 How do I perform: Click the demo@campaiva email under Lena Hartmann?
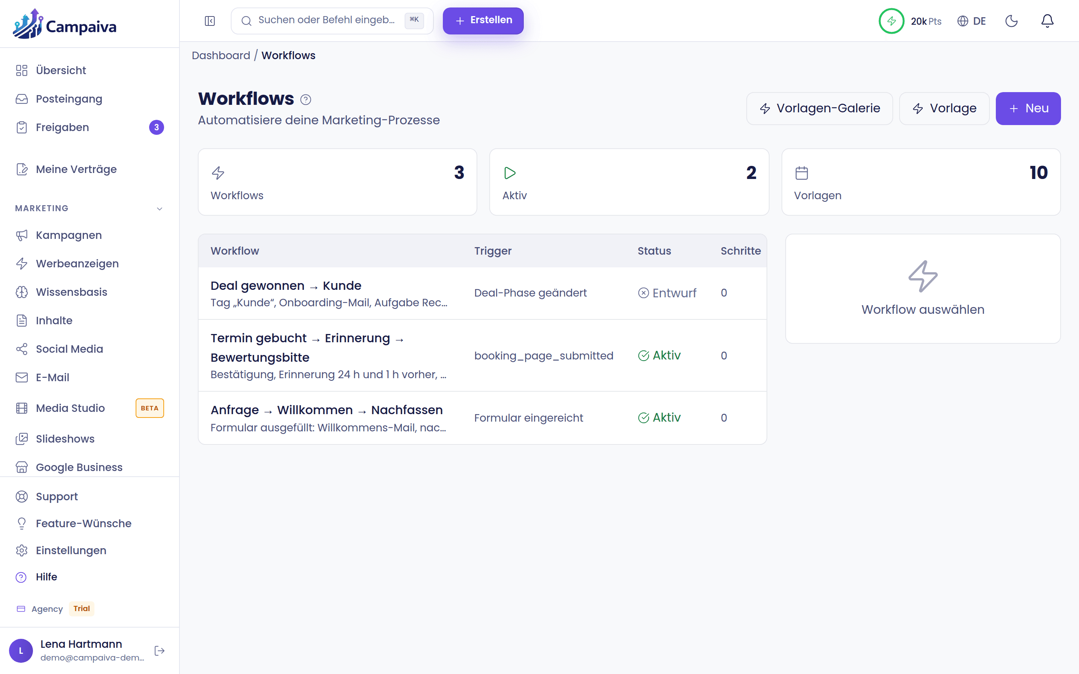92,658
